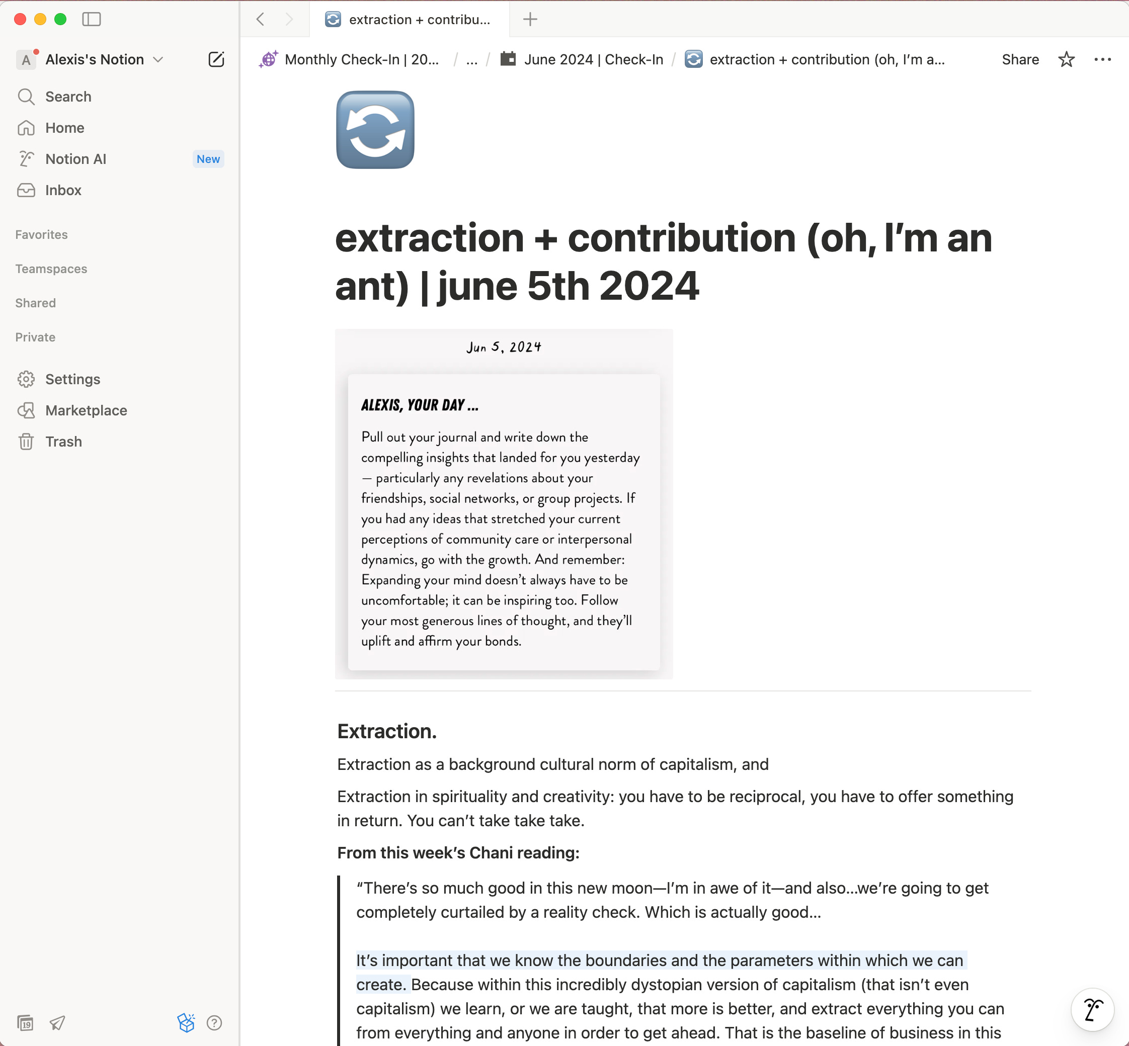Click the horoscope screenshot image

click(x=503, y=504)
